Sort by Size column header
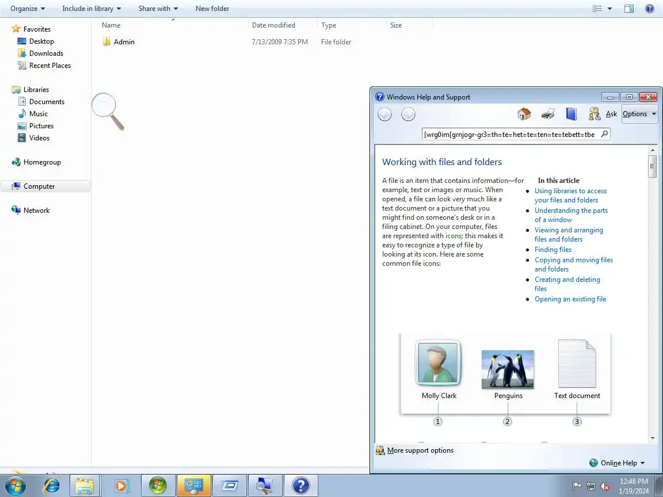The width and height of the screenshot is (663, 497). pyautogui.click(x=396, y=25)
